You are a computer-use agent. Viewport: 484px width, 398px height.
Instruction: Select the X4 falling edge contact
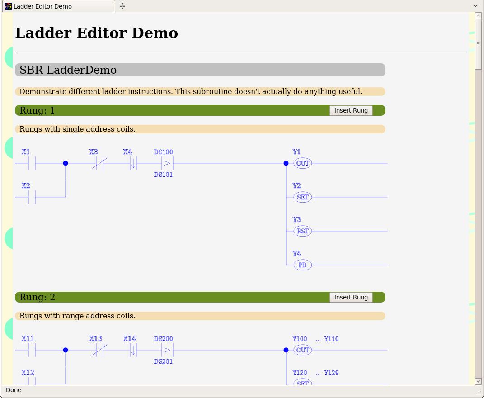point(133,163)
